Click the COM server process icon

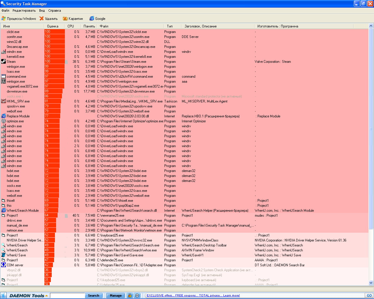pos(4,265)
